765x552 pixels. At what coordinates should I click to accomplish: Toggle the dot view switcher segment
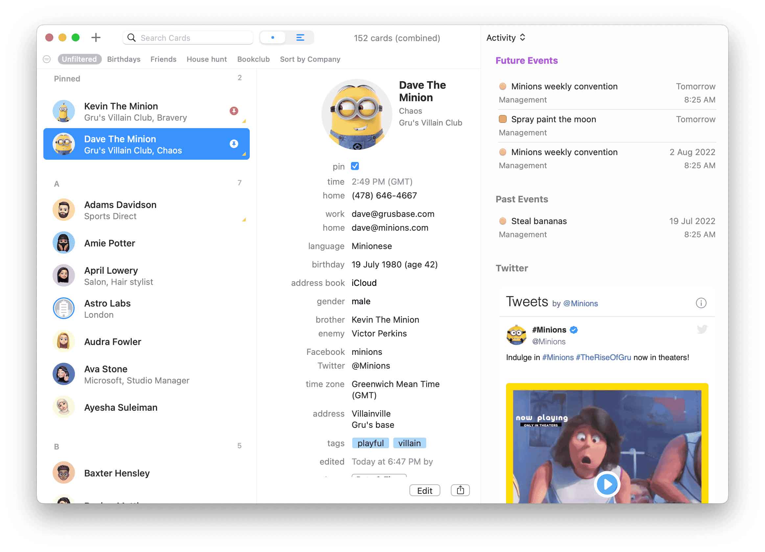(x=272, y=37)
